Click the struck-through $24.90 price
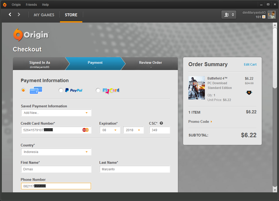Screen dimensions: 279x201 pos(249,83)
